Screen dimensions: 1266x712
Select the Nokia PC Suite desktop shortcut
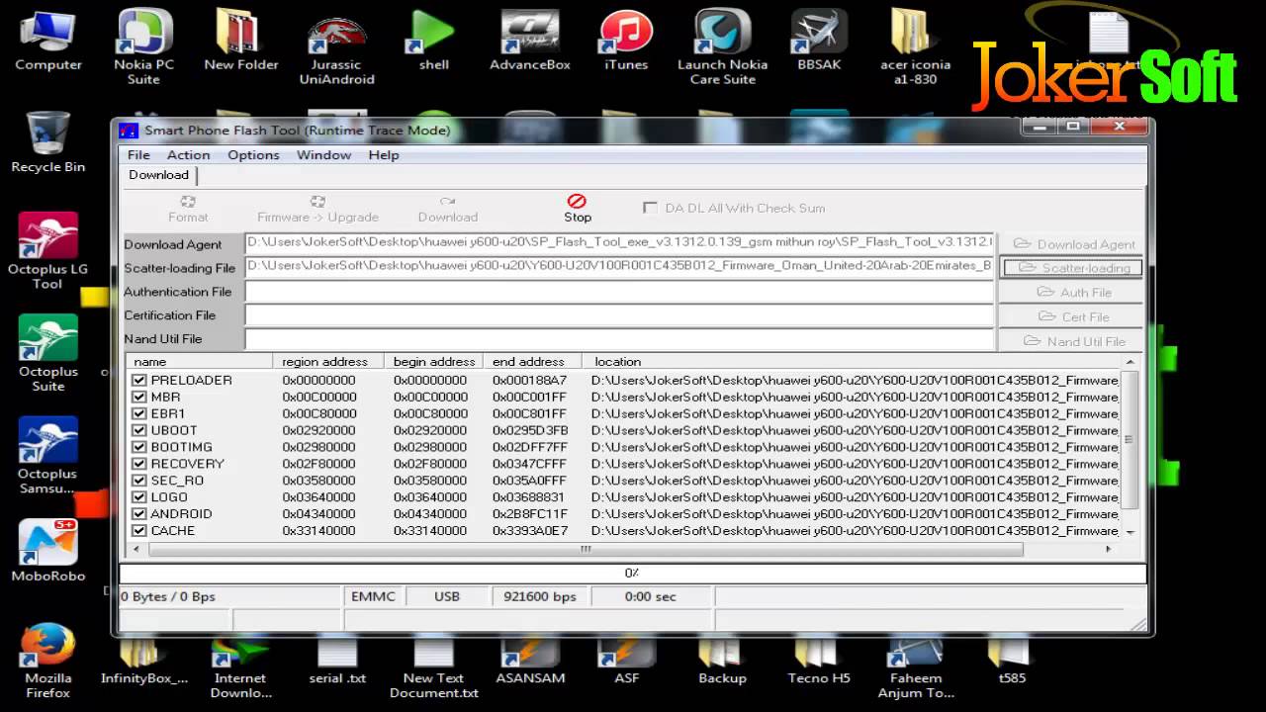tap(143, 46)
